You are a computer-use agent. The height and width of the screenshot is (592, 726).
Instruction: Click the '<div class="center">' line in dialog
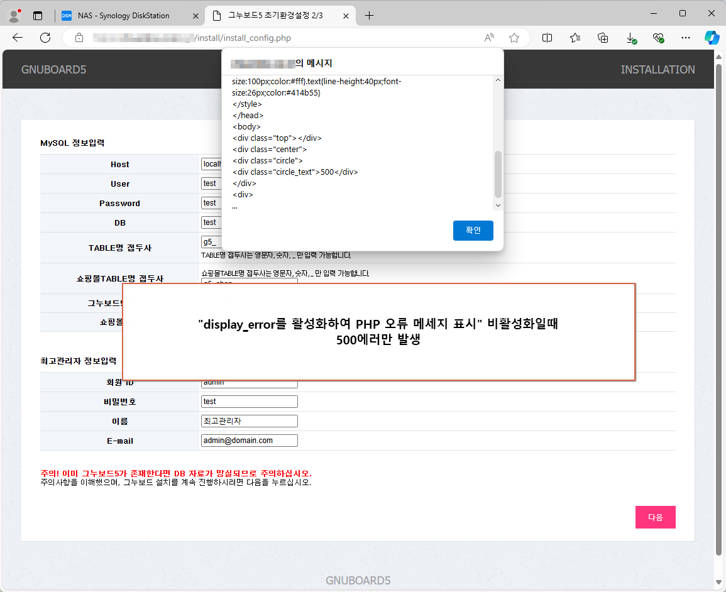tap(270, 149)
